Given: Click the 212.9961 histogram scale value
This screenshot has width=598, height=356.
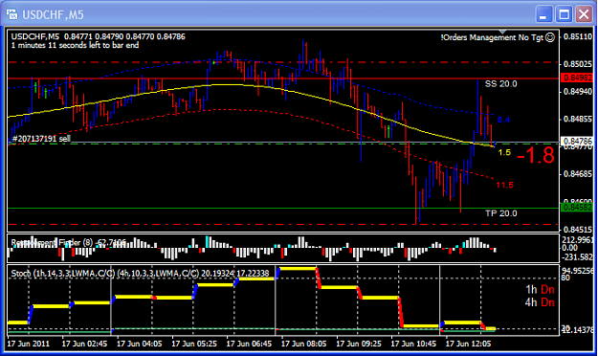Looking at the screenshot, I should 578,240.
